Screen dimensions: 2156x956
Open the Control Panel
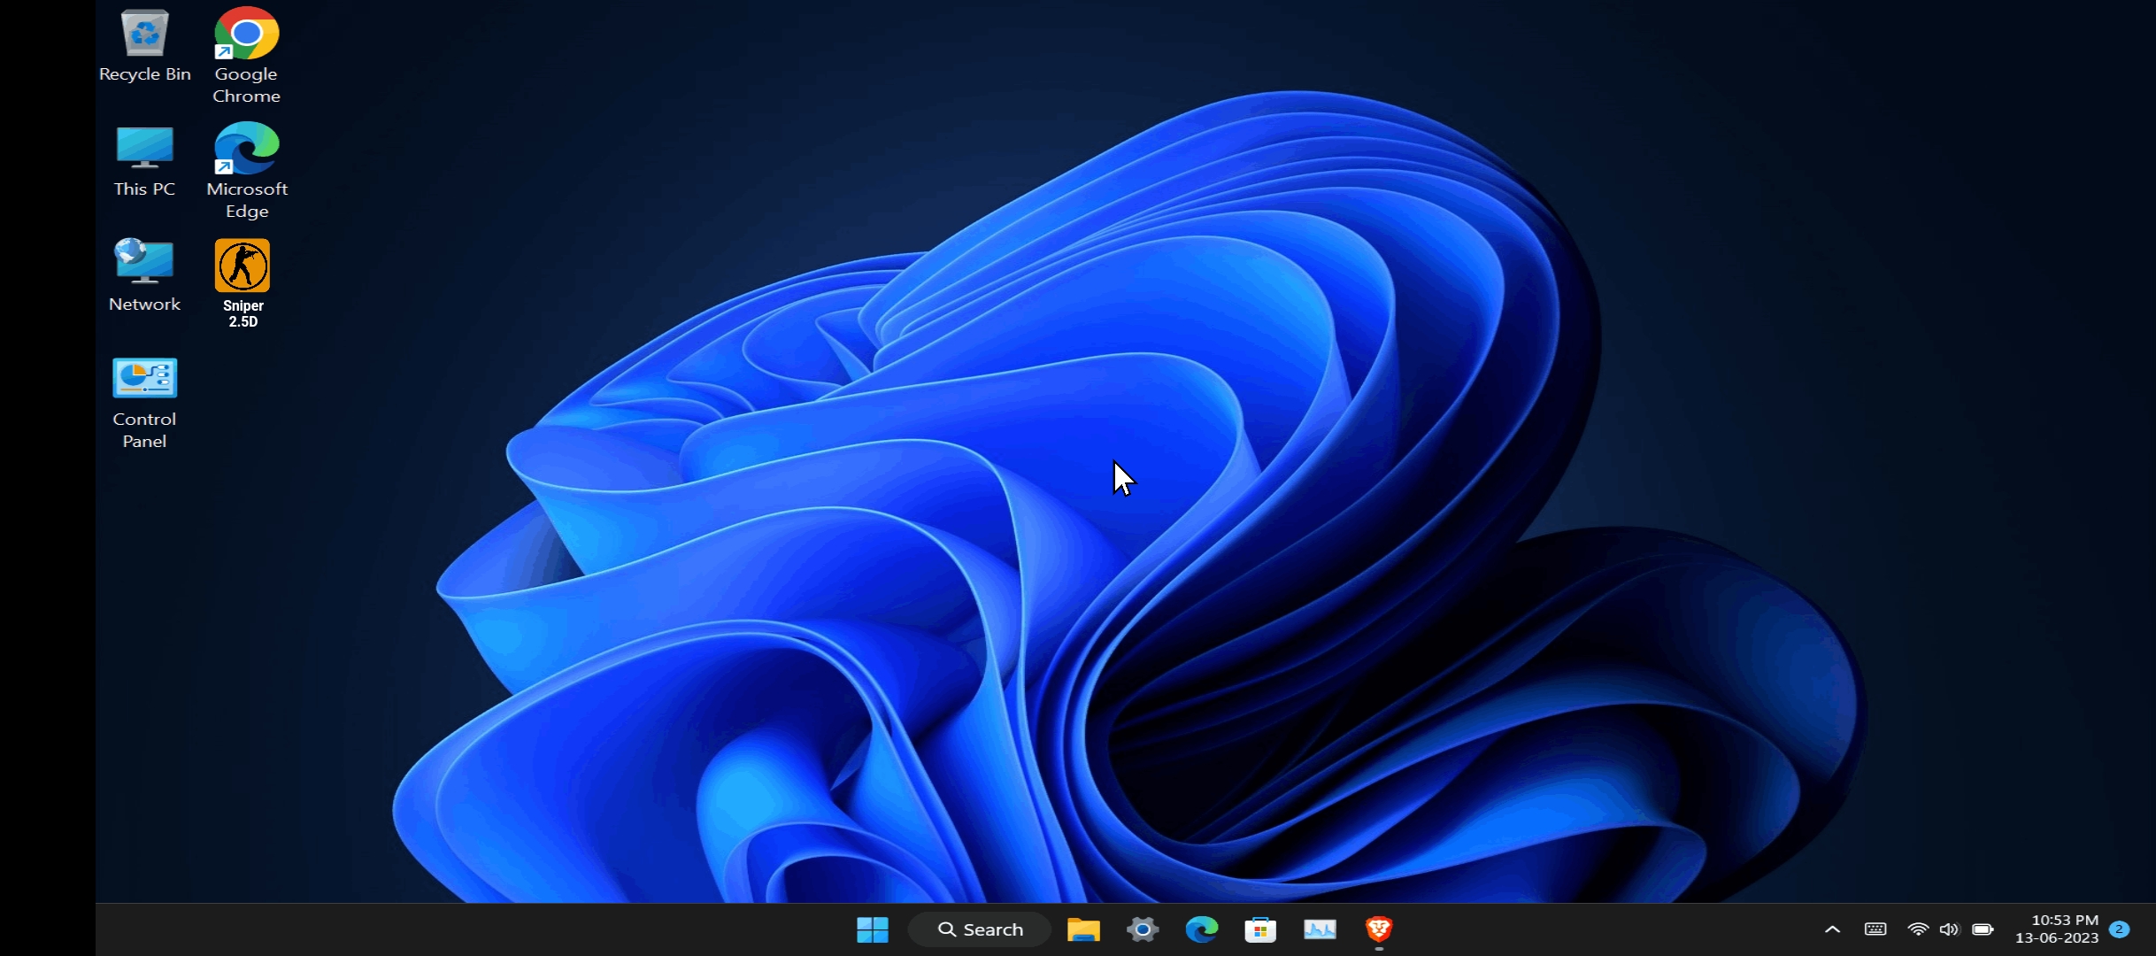[x=144, y=377]
